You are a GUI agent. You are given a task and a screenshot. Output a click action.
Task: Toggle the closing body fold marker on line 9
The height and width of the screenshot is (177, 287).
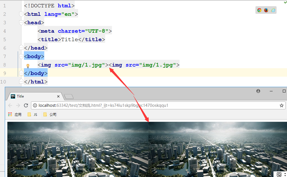[21, 73]
